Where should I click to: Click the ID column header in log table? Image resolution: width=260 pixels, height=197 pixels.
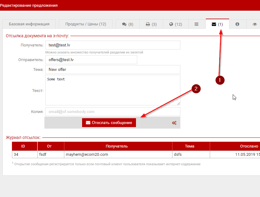click(25, 146)
